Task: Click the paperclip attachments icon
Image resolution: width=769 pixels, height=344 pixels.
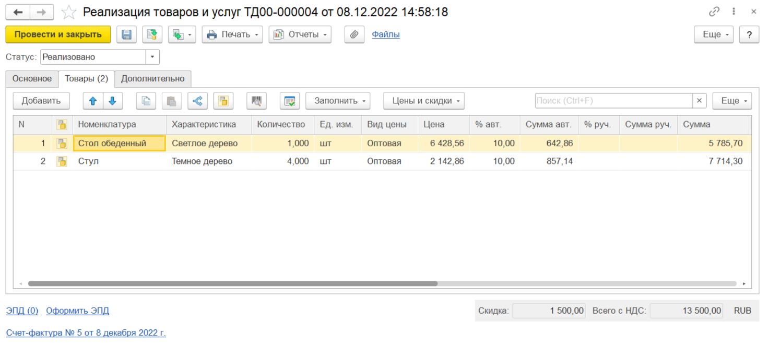Action: [354, 34]
